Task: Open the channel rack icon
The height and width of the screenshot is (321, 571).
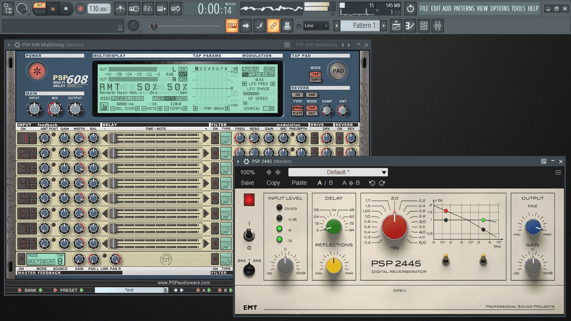Action: [x=424, y=26]
